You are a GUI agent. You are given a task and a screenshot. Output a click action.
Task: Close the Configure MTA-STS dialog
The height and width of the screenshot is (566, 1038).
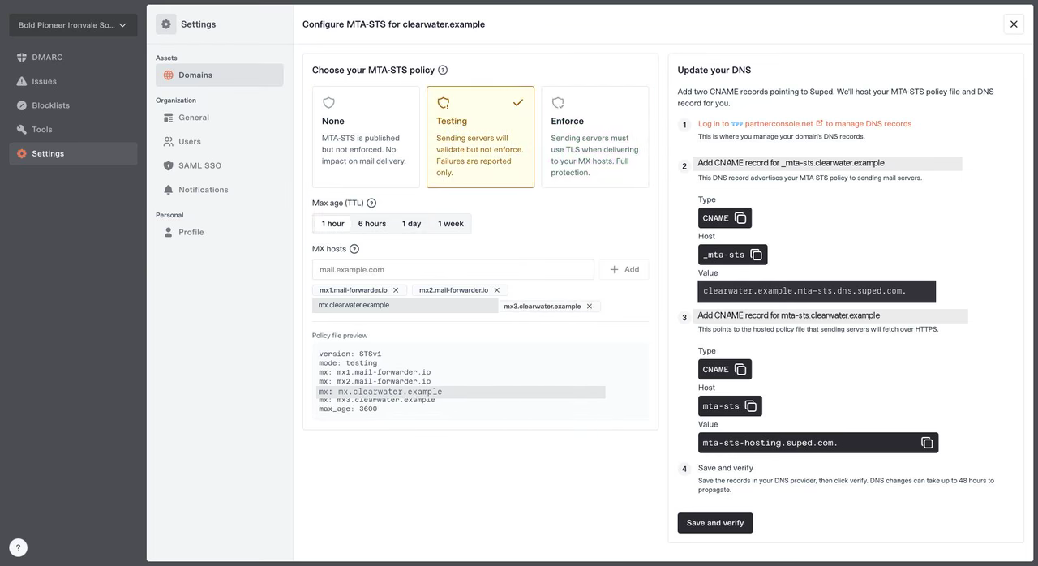1014,24
